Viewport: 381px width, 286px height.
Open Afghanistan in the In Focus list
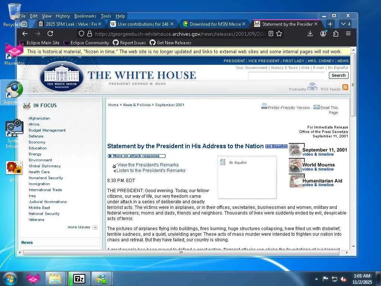(x=39, y=118)
